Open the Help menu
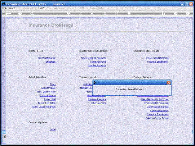This screenshot has height=146, width=195. click(4, 8)
